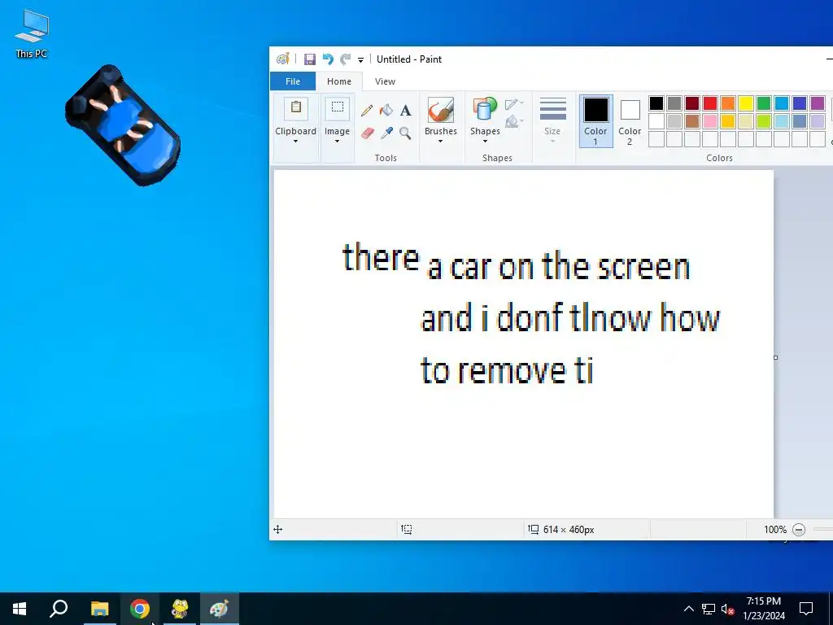The width and height of the screenshot is (833, 625).
Task: Click the Image selection rectangle icon
Action: click(338, 109)
